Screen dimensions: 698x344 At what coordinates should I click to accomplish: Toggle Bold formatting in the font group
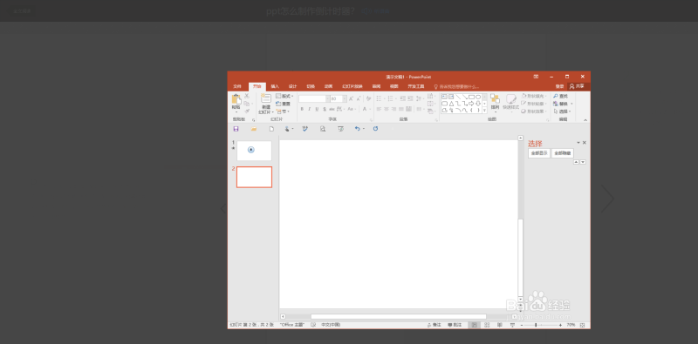pyautogui.click(x=302, y=109)
